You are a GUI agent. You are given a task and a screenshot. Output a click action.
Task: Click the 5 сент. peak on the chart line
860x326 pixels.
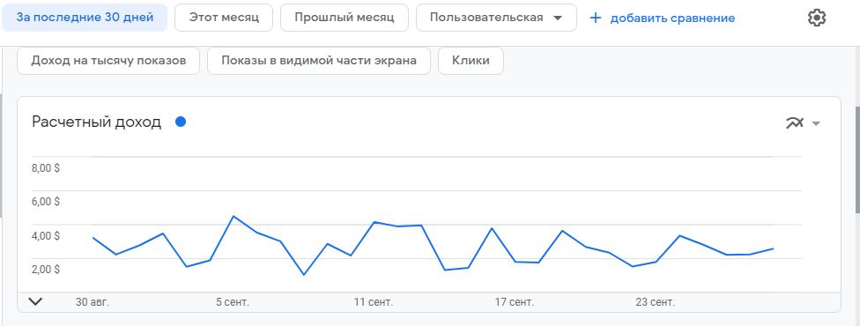[x=234, y=216]
